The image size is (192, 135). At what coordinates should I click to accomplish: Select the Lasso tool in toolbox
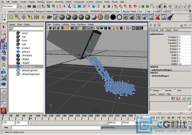[x=4, y=33]
